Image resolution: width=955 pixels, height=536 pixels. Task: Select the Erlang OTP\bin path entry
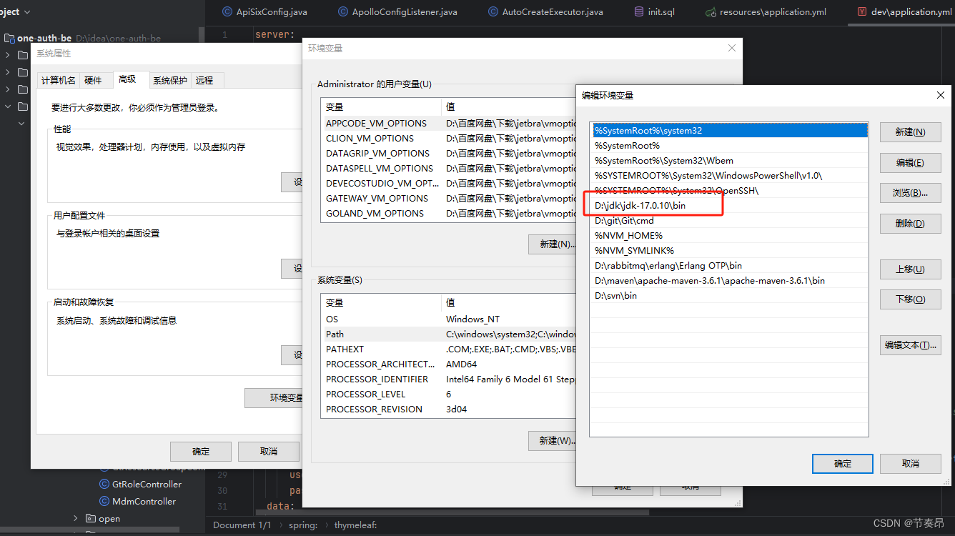coord(729,265)
